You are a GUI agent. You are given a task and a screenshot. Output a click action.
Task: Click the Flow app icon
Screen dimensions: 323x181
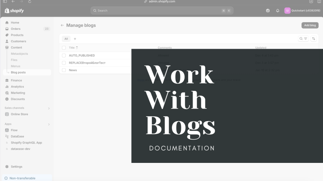pyautogui.click(x=7, y=130)
